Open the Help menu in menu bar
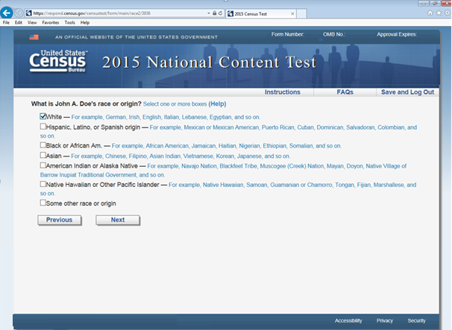Viewport: 452px width, 330px height. [x=85, y=22]
